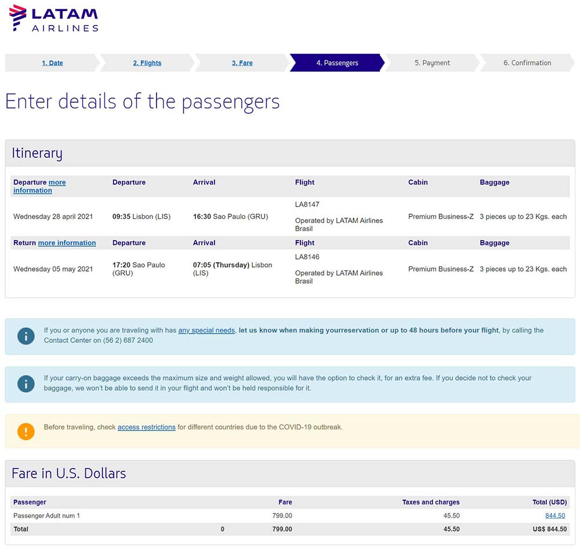Image resolution: width=580 pixels, height=549 pixels.
Task: Click the Total (USD) column header
Action: click(550, 503)
